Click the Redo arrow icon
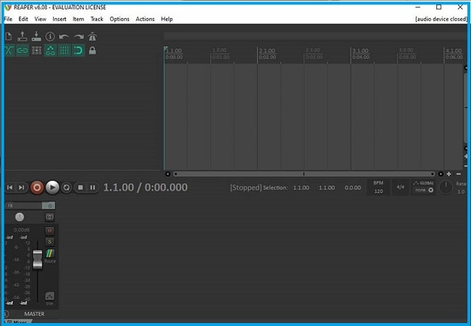Image resolution: width=471 pixels, height=326 pixels. (x=78, y=36)
